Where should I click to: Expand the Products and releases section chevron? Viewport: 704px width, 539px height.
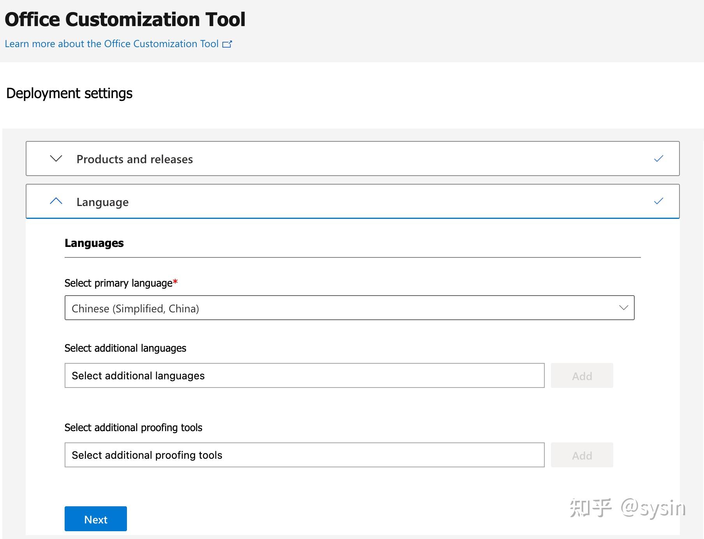(56, 159)
